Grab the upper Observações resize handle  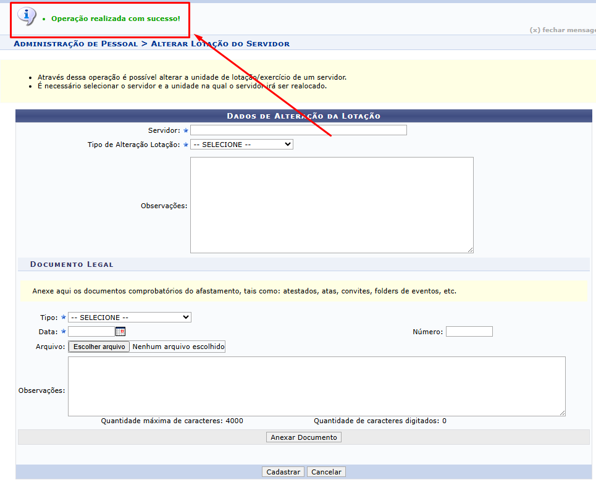coord(470,250)
